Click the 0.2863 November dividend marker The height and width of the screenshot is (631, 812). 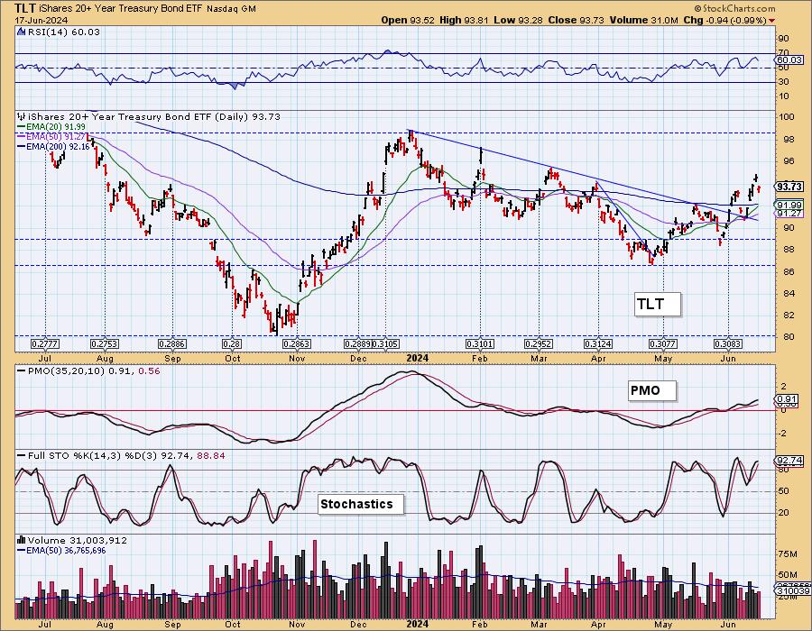[297, 344]
